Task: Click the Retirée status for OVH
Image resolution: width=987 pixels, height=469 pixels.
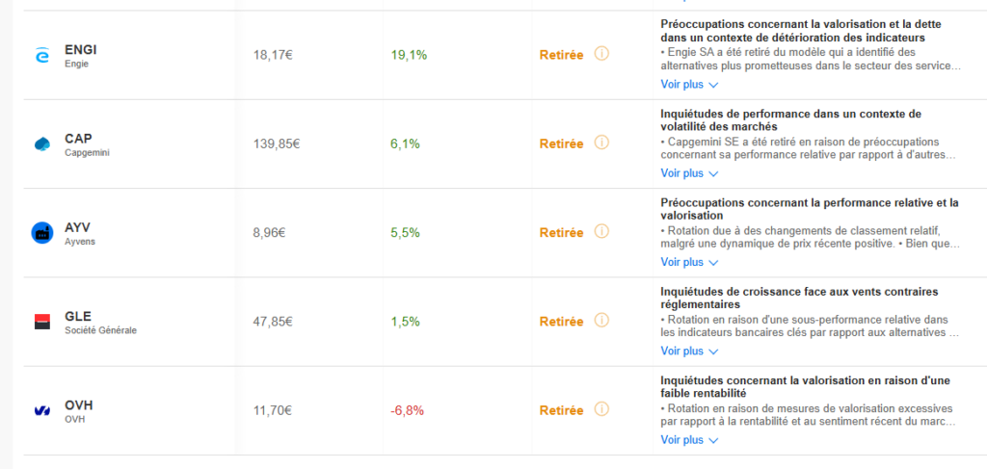Action: coord(561,410)
